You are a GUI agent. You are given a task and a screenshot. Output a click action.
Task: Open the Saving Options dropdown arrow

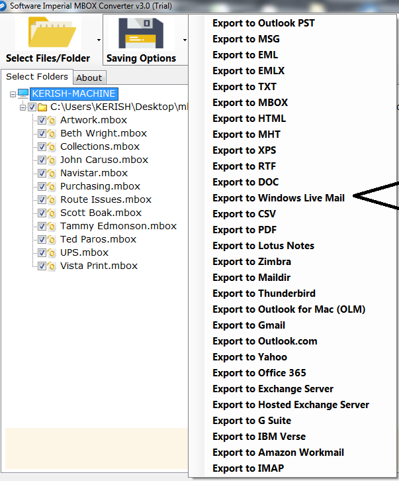tap(185, 40)
